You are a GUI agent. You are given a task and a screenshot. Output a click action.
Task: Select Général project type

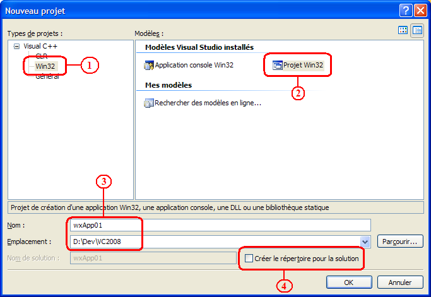tap(47, 77)
